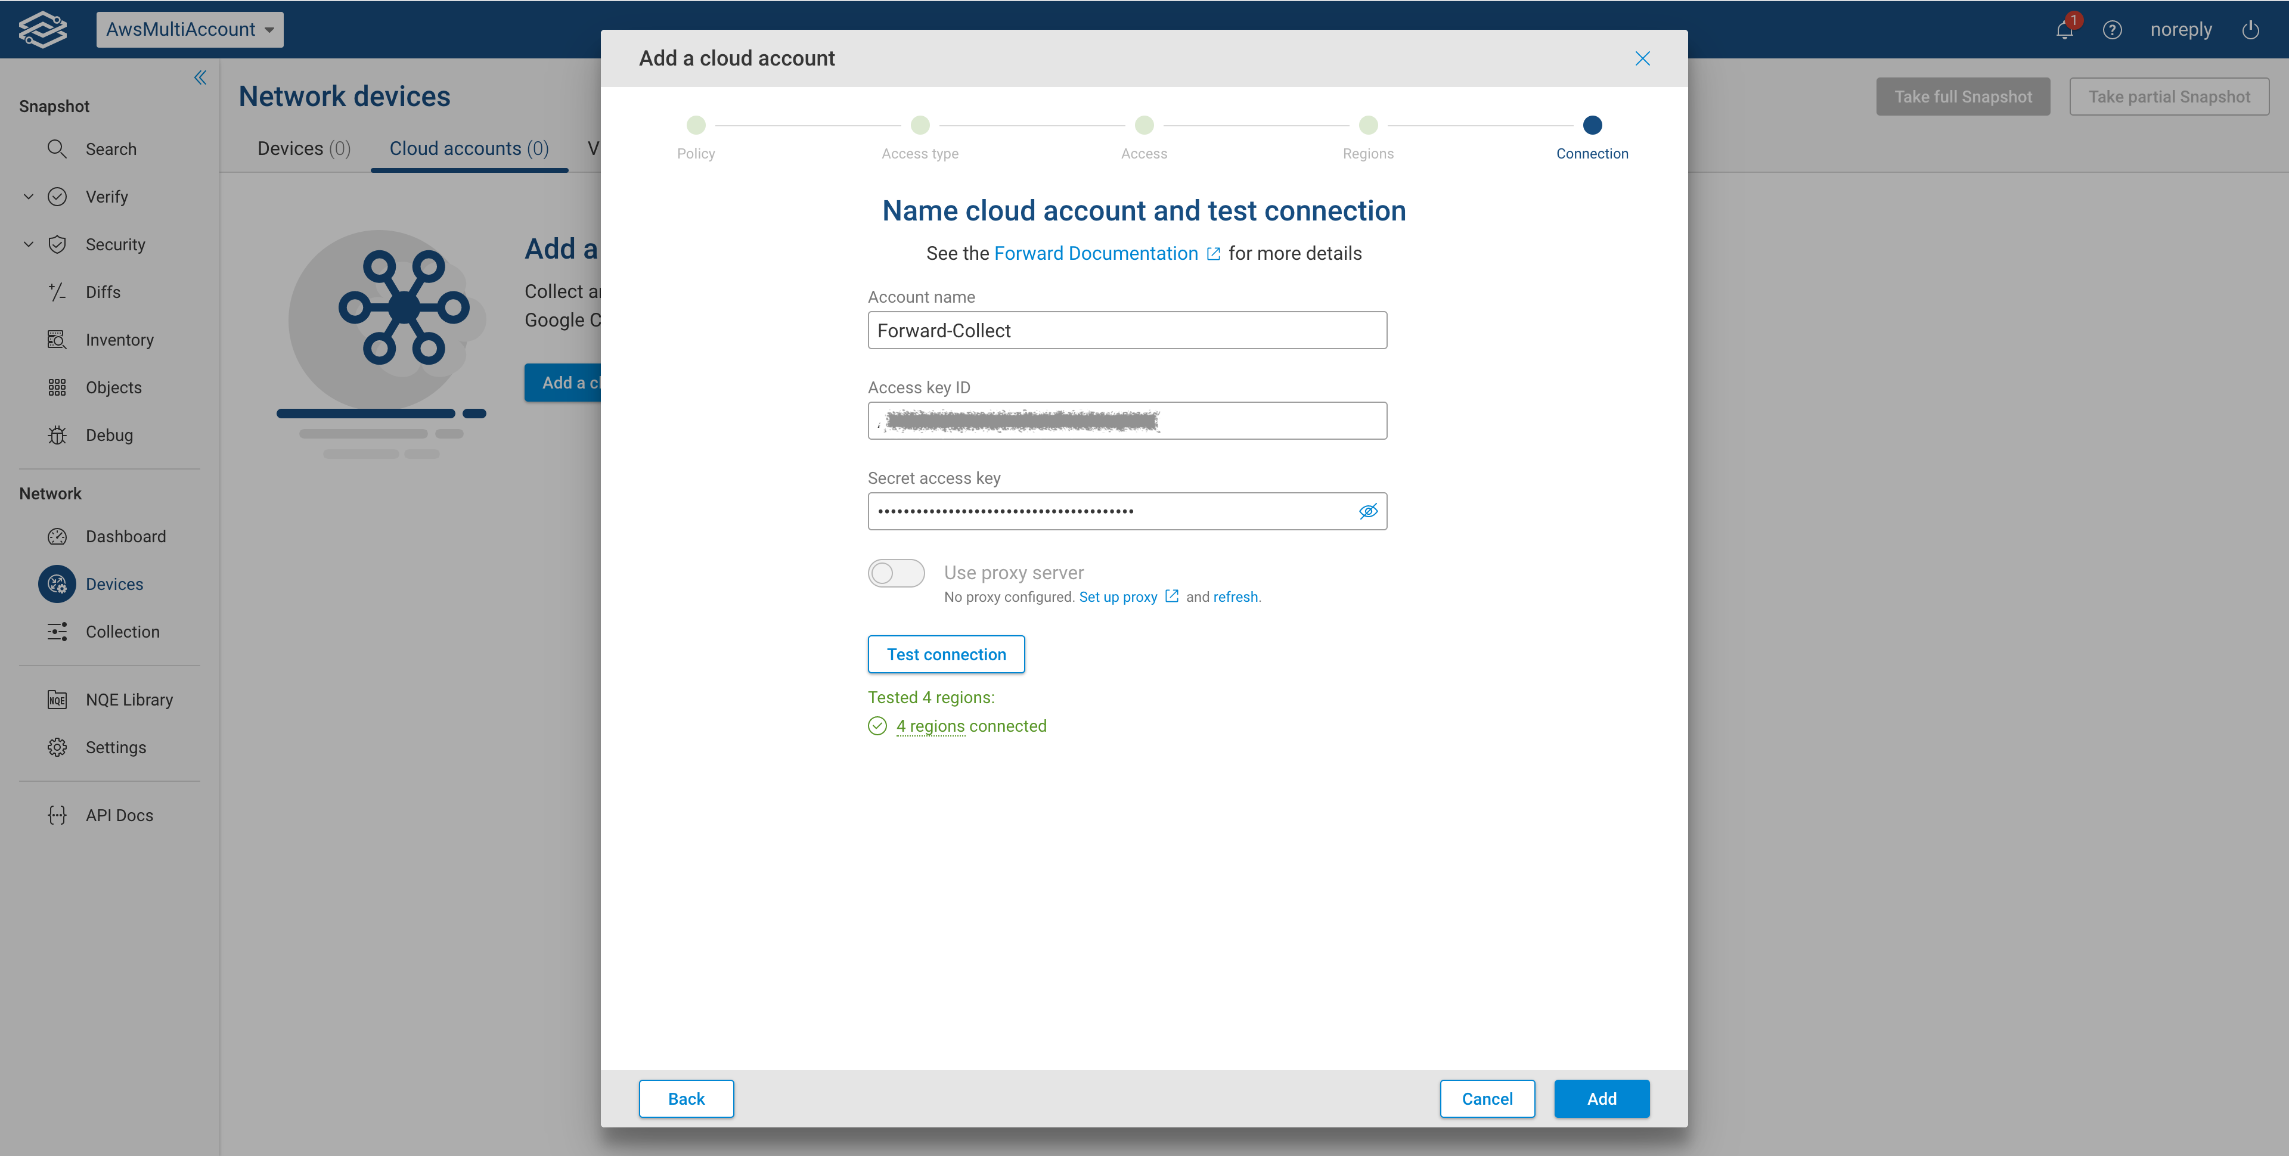Enable the Use proxy server toggle
Screen dimensions: 2289x1156
pos(896,573)
